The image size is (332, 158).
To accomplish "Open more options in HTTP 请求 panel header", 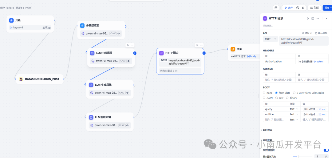I will [318, 18].
